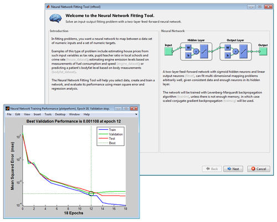Image resolution: width=277 pixels, height=222 pixels.
Task: Click the output layer weight W block
Action: coord(228,47)
